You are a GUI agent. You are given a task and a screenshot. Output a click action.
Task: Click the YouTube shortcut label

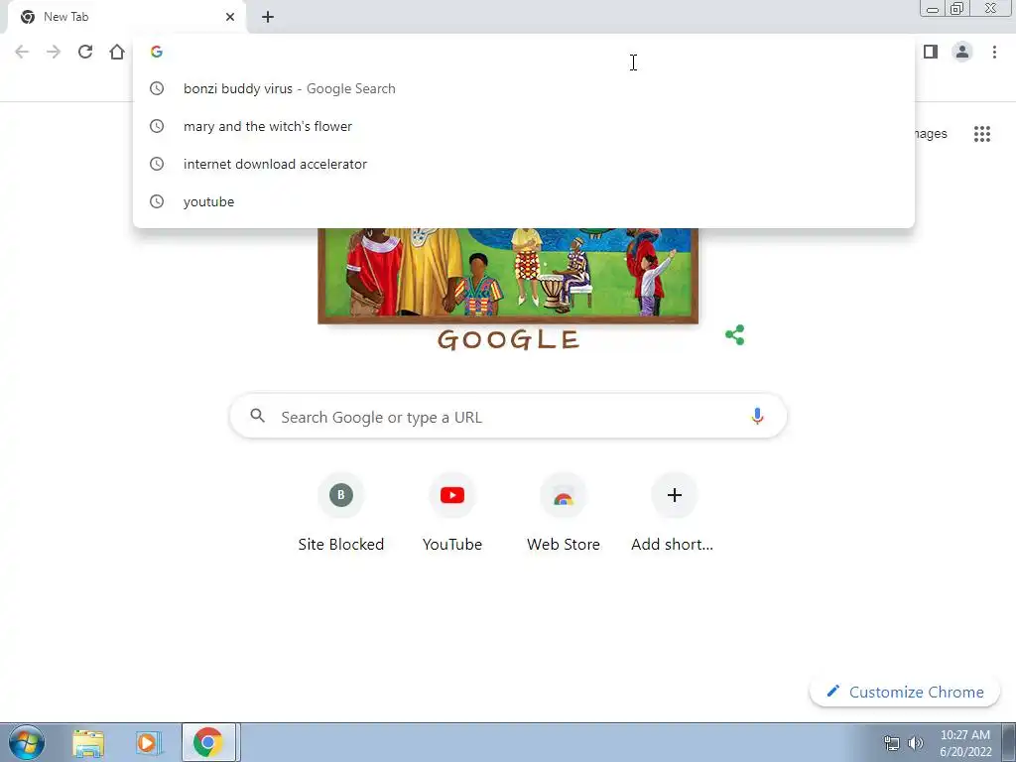pos(452,545)
